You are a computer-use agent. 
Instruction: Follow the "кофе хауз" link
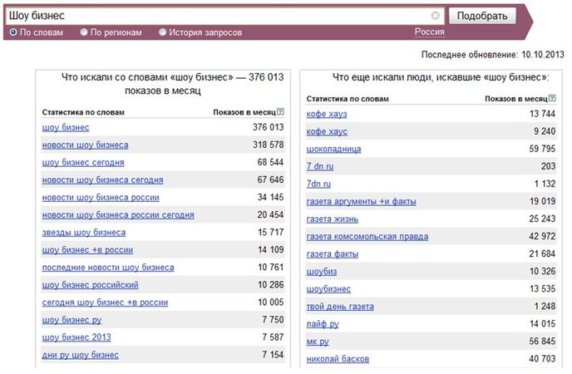pyautogui.click(x=327, y=114)
